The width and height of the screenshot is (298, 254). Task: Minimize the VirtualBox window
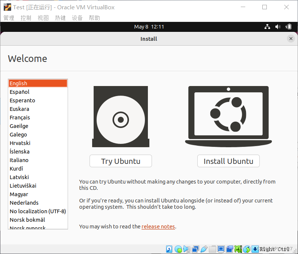click(243, 7)
